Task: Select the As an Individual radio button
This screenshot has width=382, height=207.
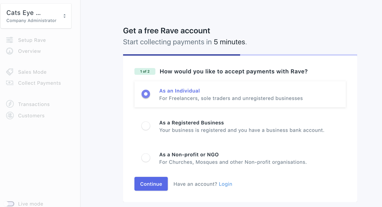Action: [x=146, y=94]
